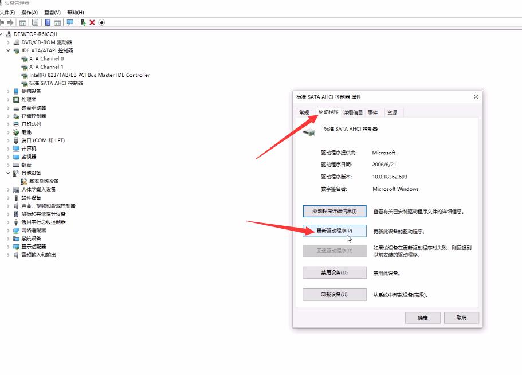Image resolution: width=522 pixels, height=375 pixels.
Task: Click the ATA Channel 0 device icon
Action: [24, 58]
